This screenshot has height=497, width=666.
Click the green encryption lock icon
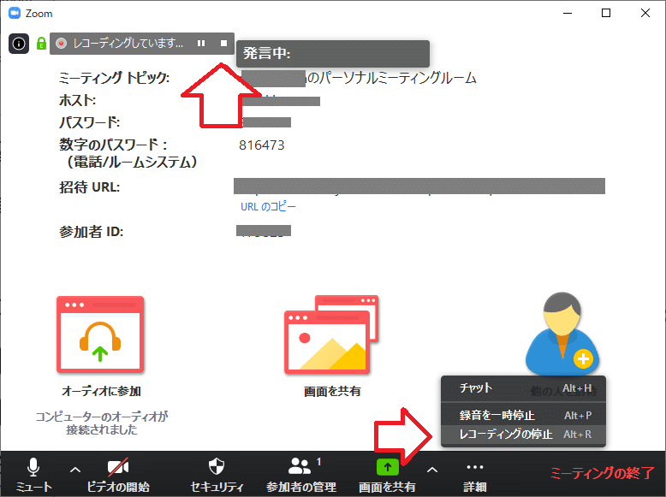(41, 44)
